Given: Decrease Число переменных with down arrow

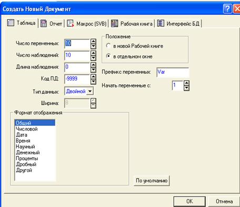Looking at the screenshot, I should tap(93, 46).
